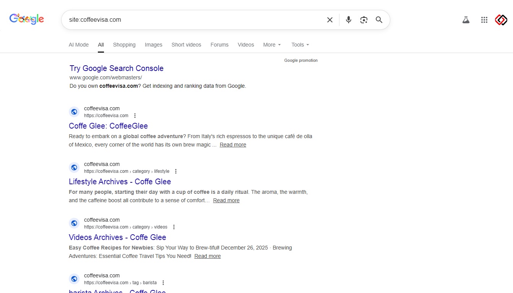This screenshot has width=513, height=293.
Task: Open the Google apps grid
Action: [484, 20]
